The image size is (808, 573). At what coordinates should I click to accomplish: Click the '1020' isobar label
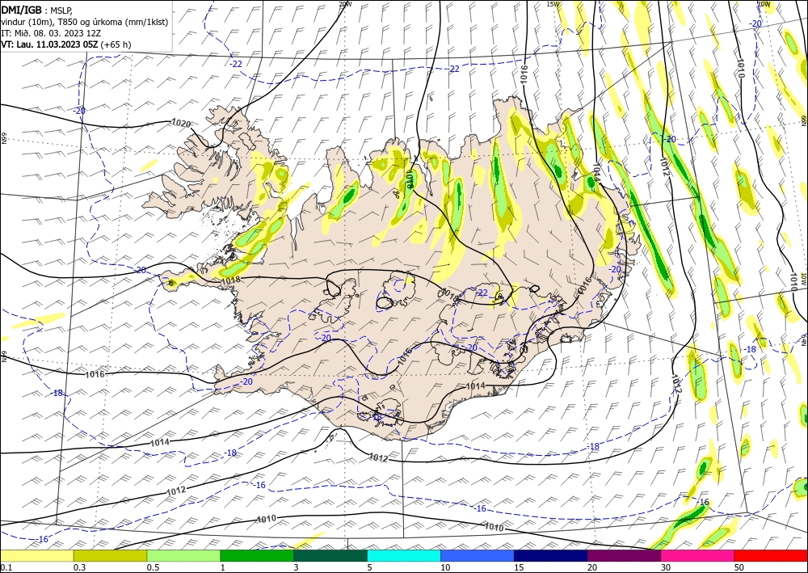pyautogui.click(x=181, y=124)
